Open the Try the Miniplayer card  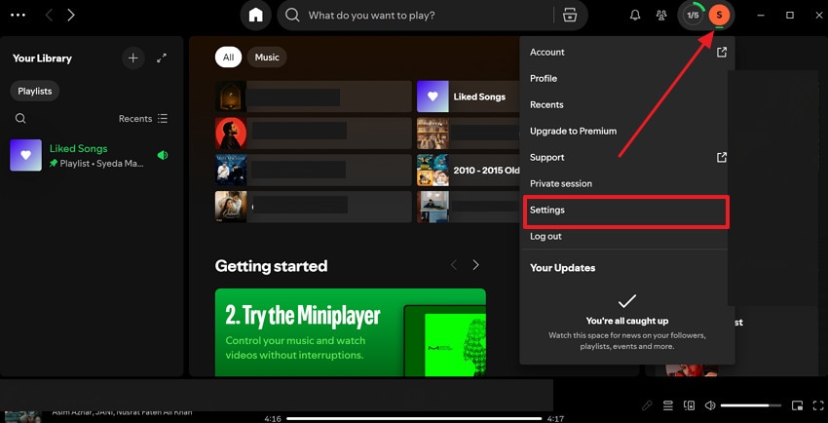pos(350,332)
